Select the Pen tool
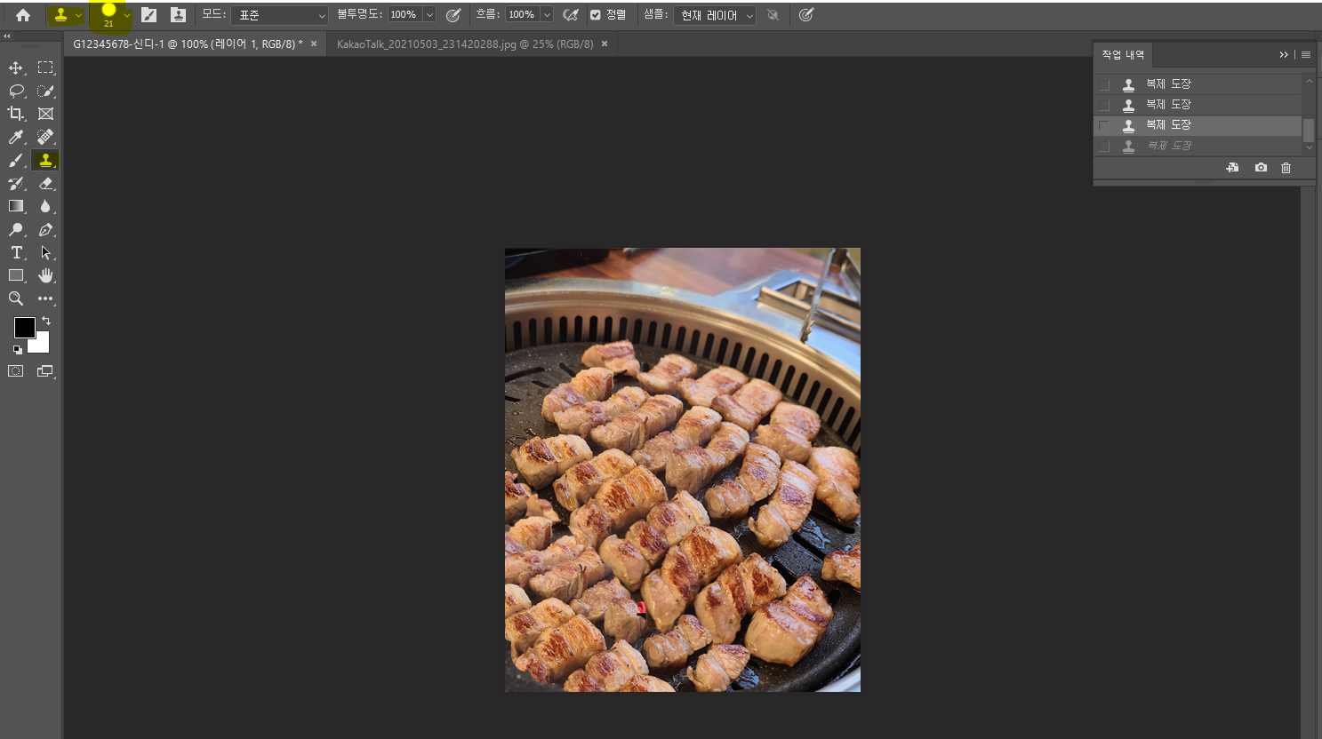 click(45, 229)
